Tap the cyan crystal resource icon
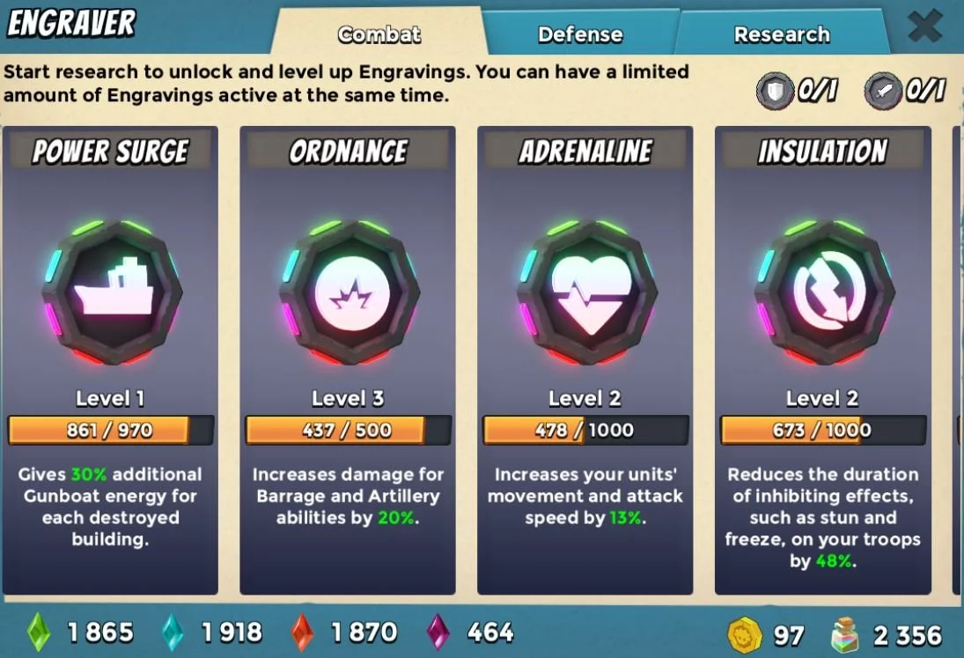Screen dimensions: 964x658 point(173,632)
